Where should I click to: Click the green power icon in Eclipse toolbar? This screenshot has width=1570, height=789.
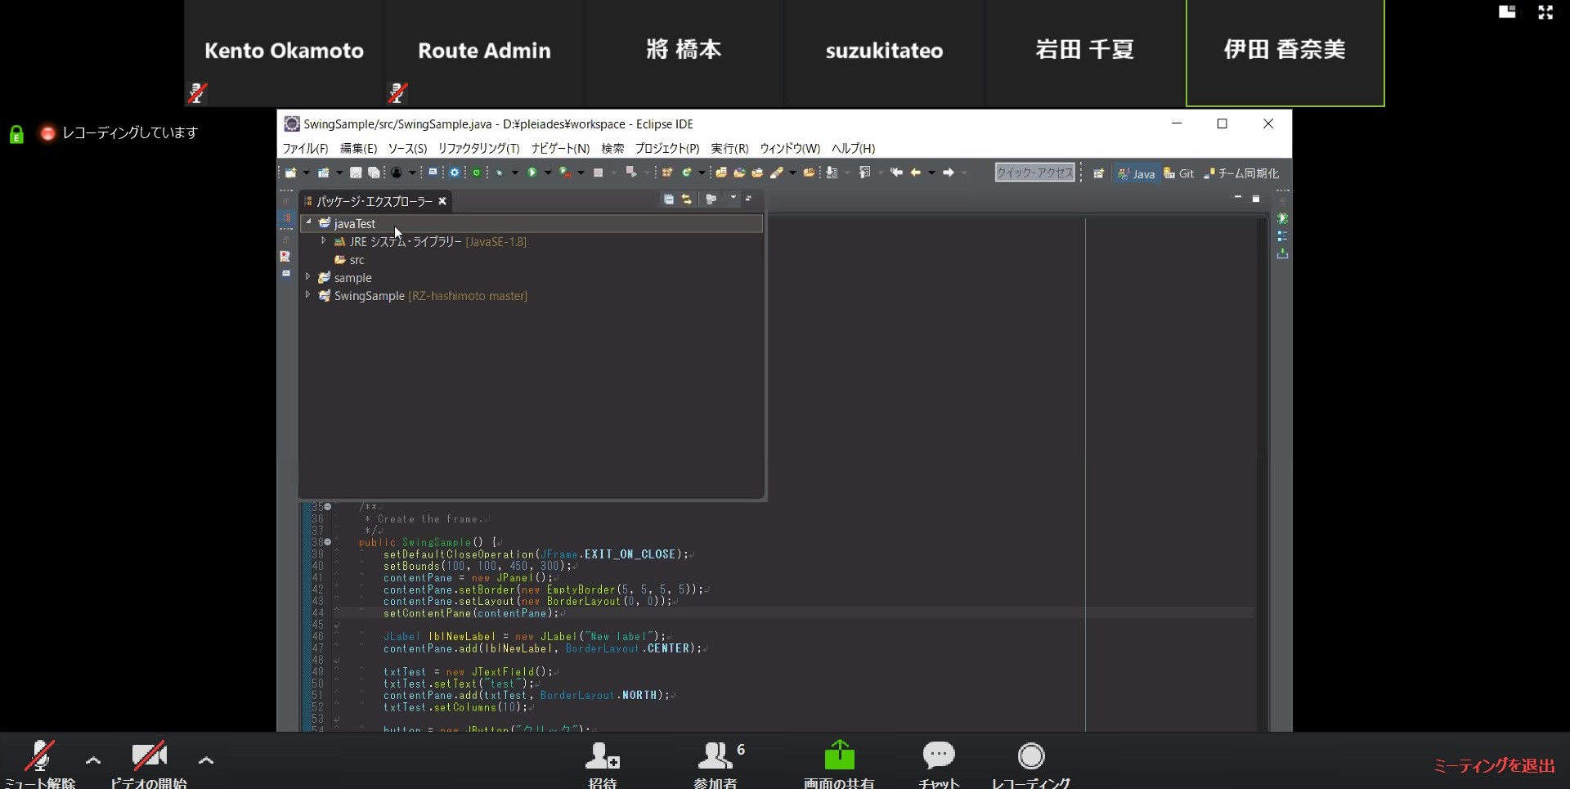476,173
